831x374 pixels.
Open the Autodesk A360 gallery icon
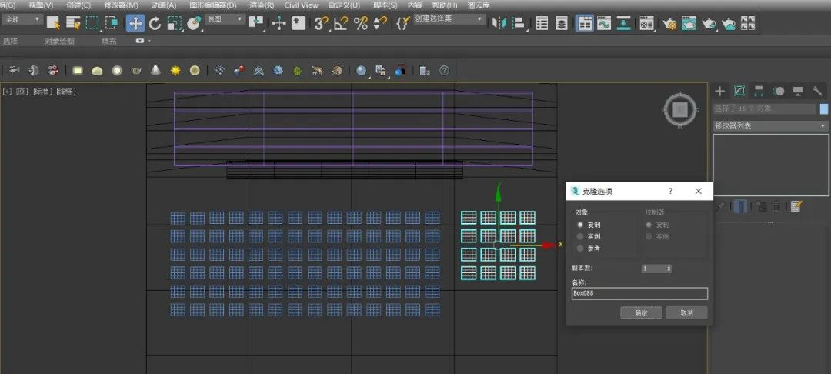(748, 23)
